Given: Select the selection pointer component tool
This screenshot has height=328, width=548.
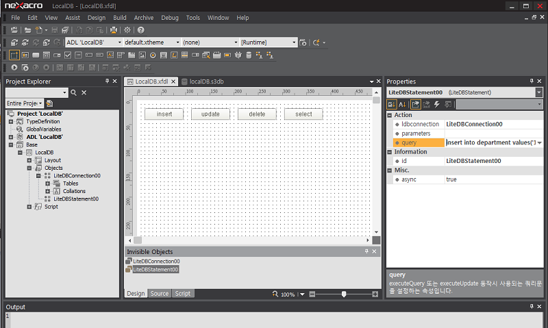Looking at the screenshot, I should coord(14,55).
